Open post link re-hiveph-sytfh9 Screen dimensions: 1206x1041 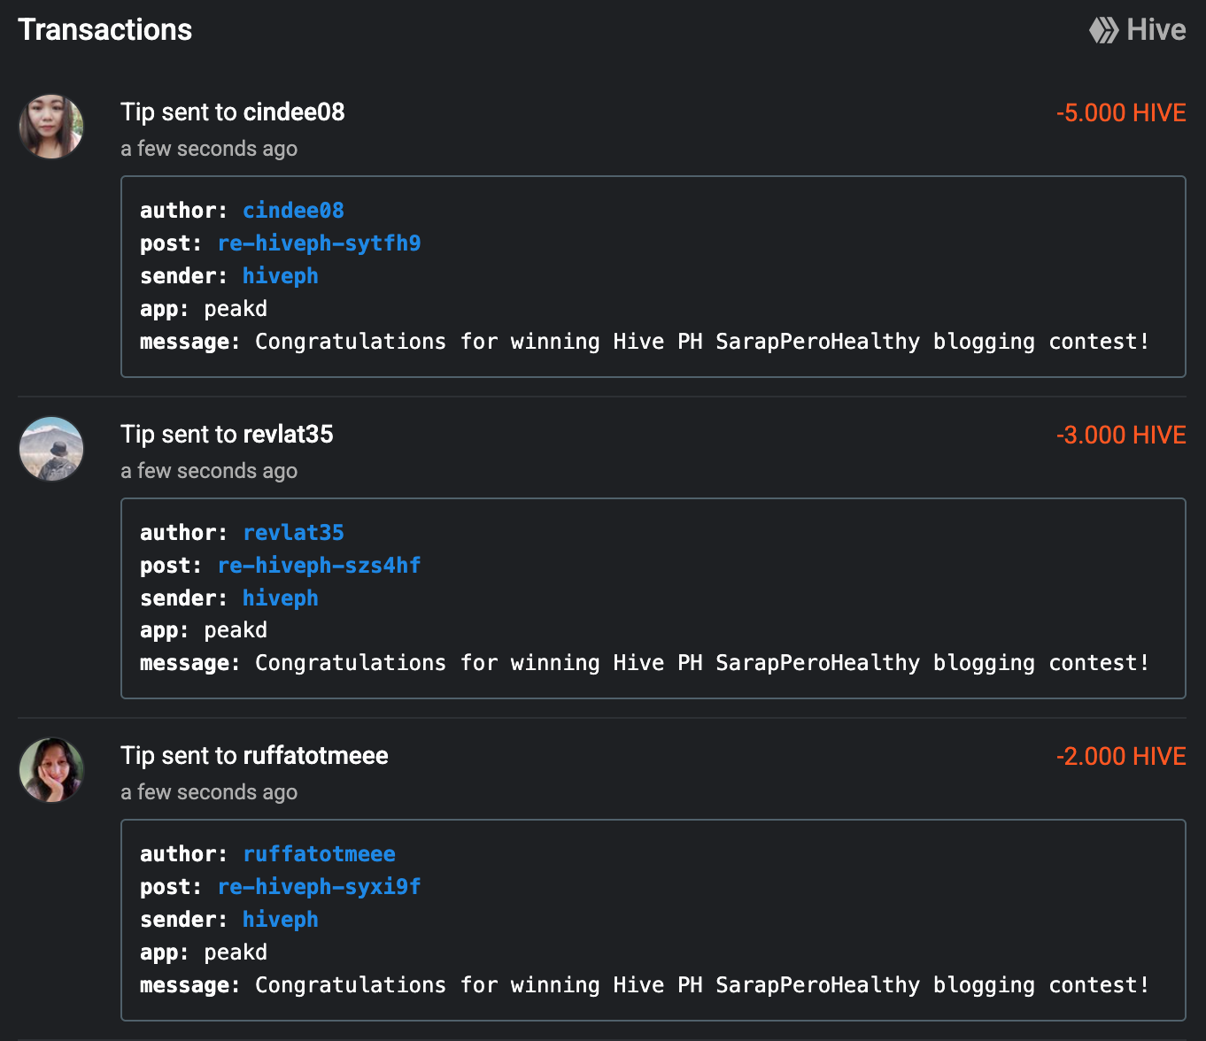click(x=319, y=243)
